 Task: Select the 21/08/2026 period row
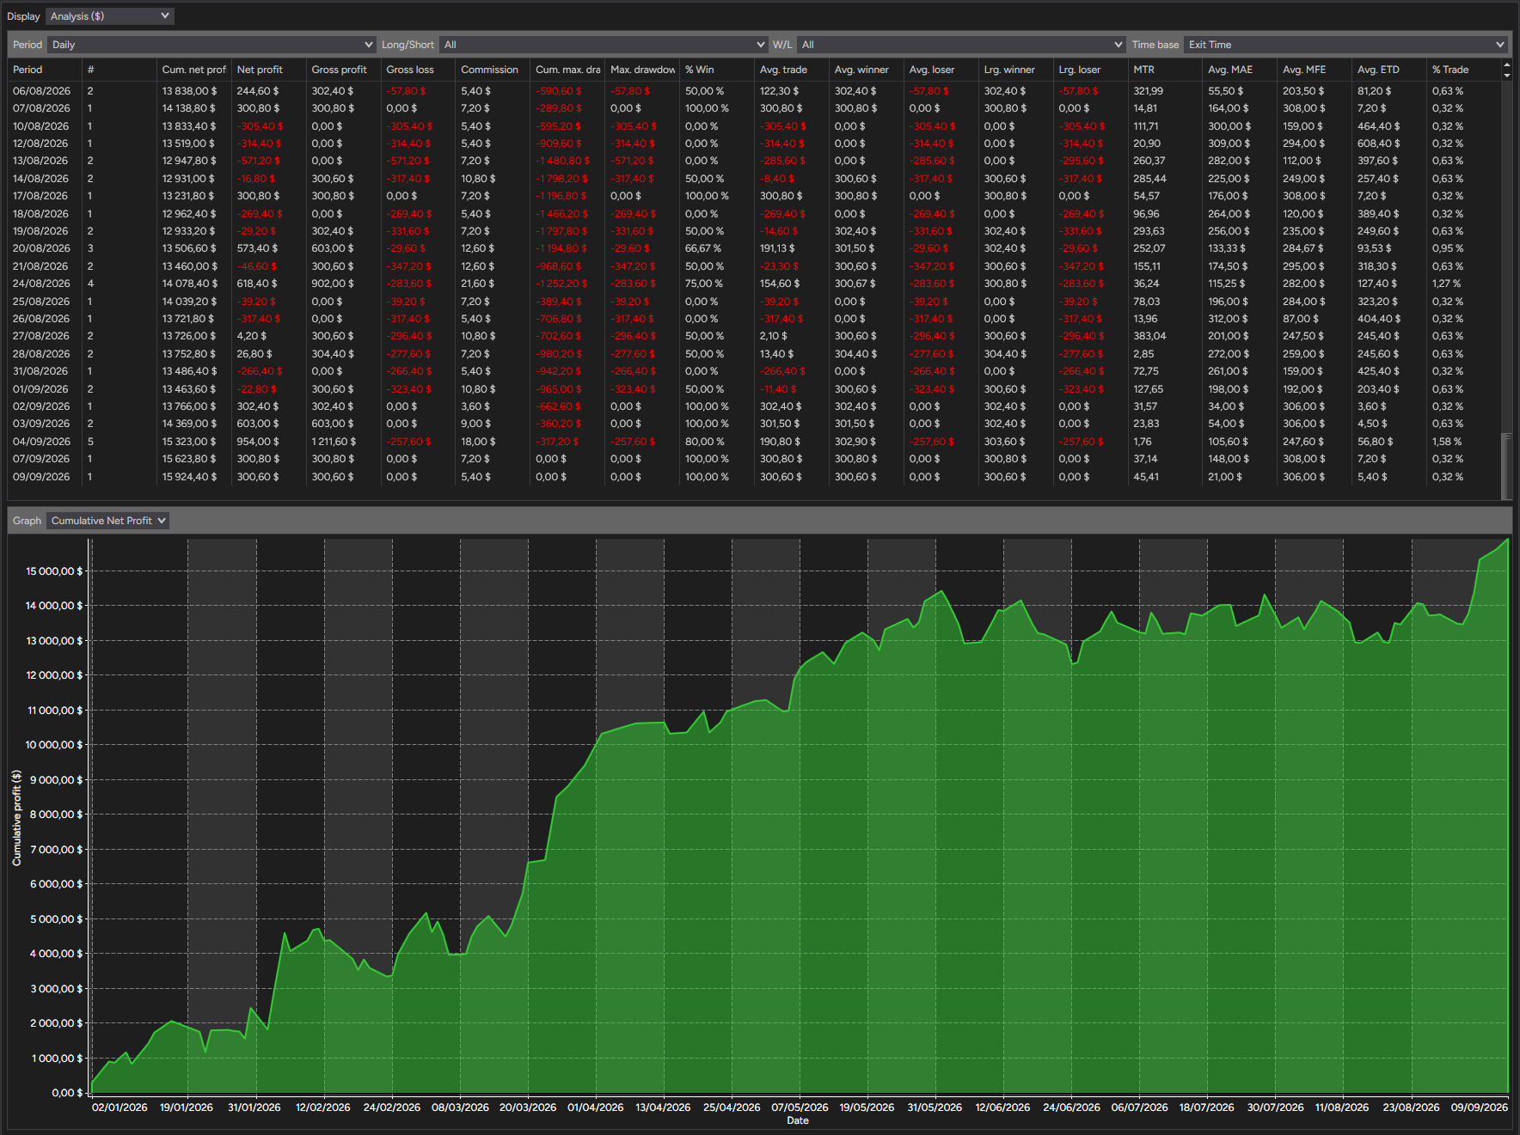754,266
